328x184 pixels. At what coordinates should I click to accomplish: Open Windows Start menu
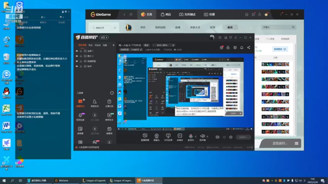coord(4,180)
